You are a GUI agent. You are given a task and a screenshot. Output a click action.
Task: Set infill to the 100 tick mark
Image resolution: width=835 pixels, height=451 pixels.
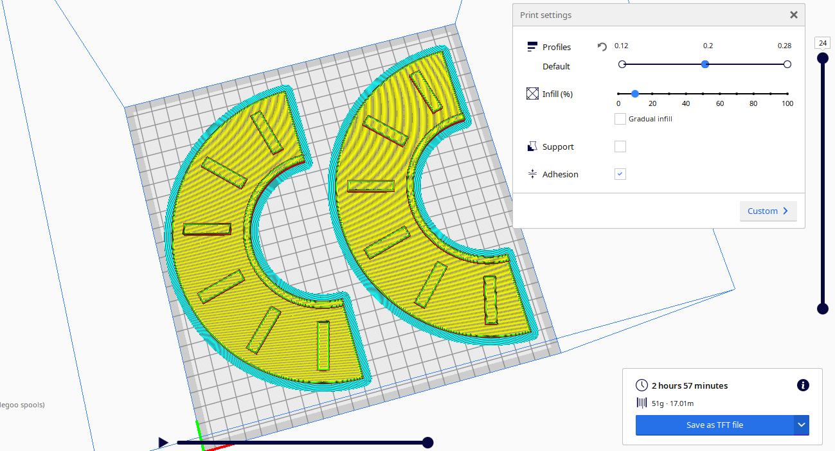coord(787,94)
